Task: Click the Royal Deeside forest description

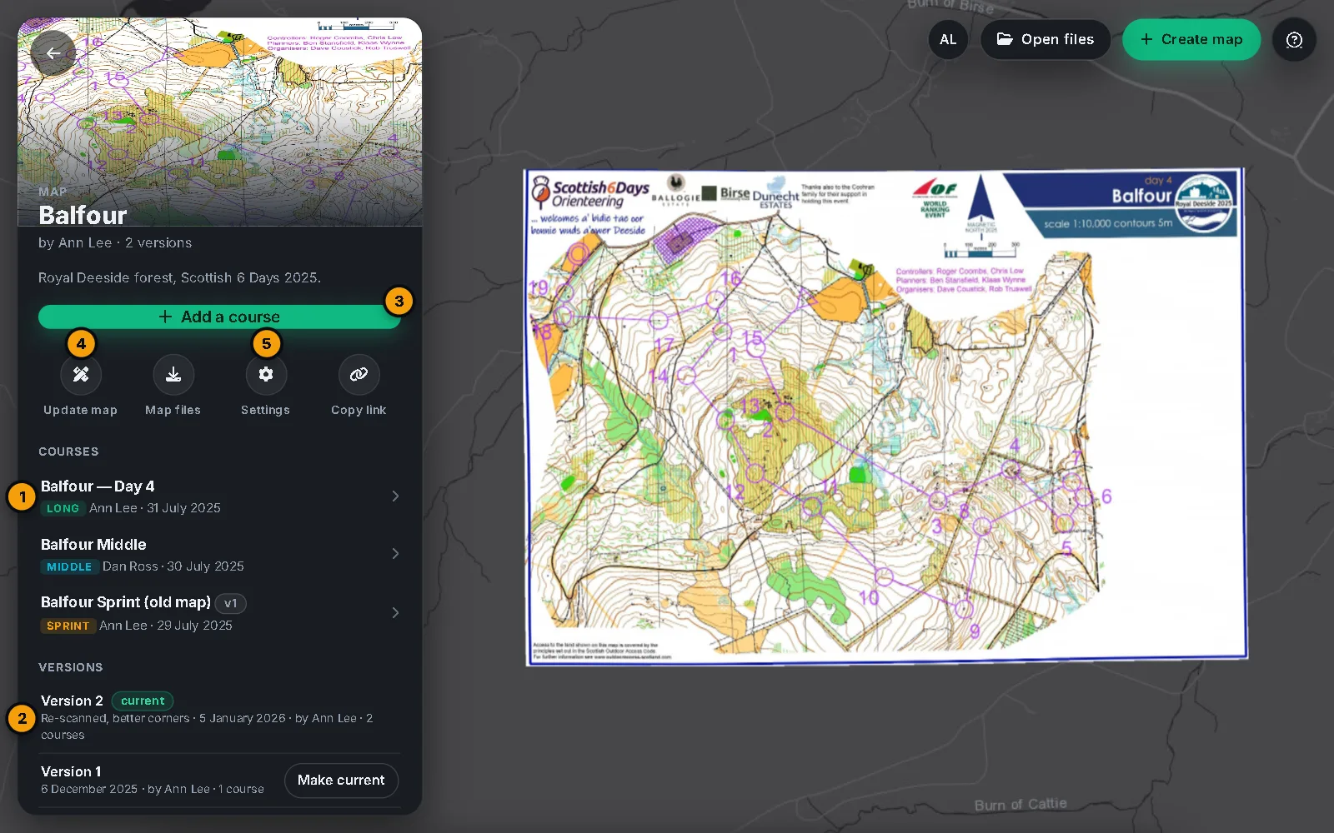Action: pos(179,277)
